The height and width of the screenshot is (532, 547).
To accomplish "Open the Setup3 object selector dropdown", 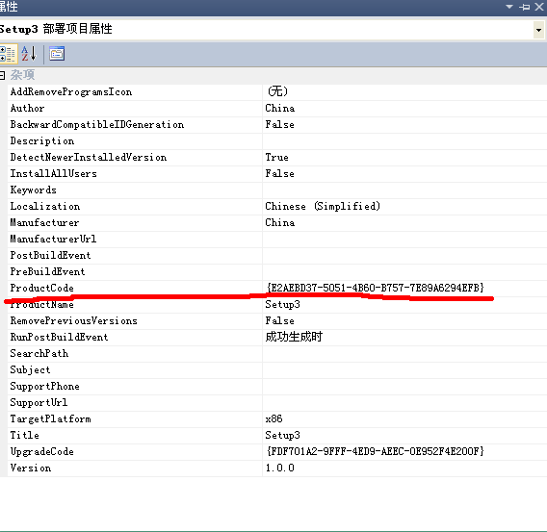I will point(539,31).
